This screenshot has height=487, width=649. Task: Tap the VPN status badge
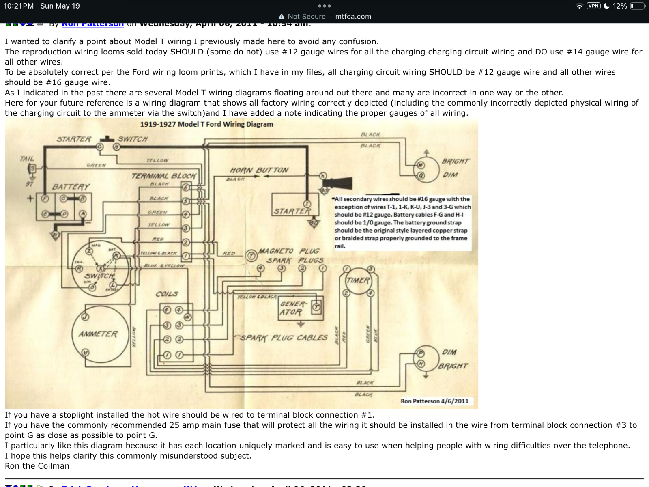pyautogui.click(x=593, y=6)
